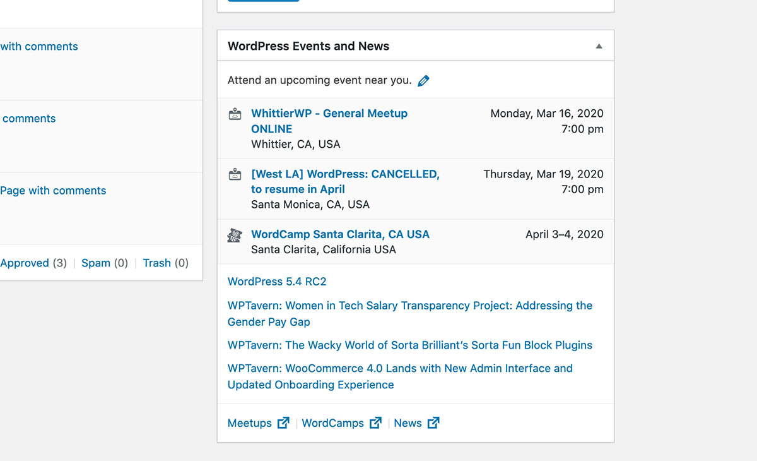This screenshot has width=757, height=461.
Task: Read the WordPress 5.4 RC2 news item
Action: [277, 282]
